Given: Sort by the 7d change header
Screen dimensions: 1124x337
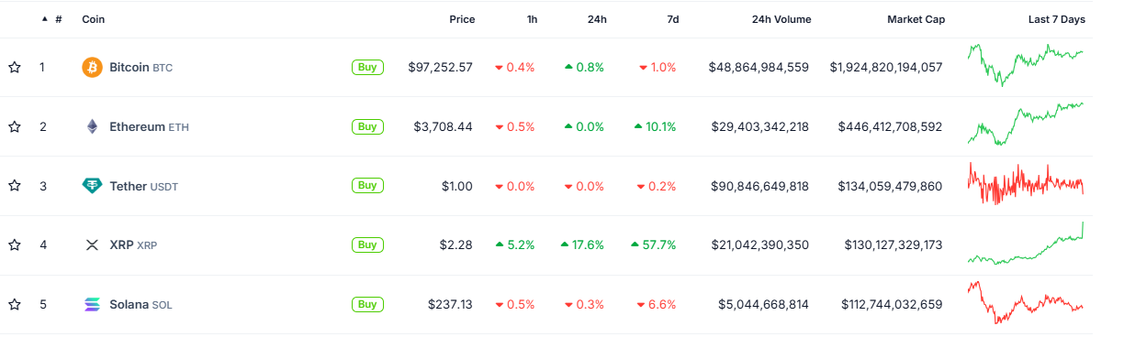Looking at the screenshot, I should point(672,19).
